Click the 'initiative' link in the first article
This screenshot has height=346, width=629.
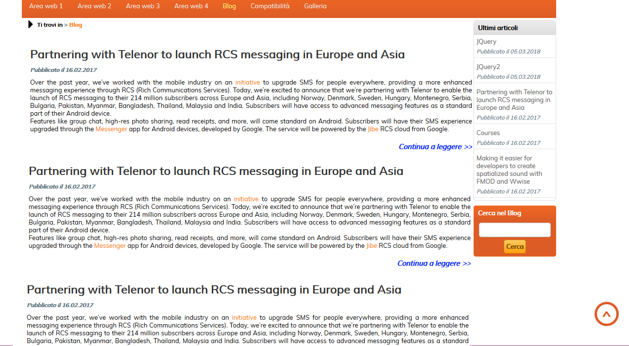pyautogui.click(x=248, y=83)
